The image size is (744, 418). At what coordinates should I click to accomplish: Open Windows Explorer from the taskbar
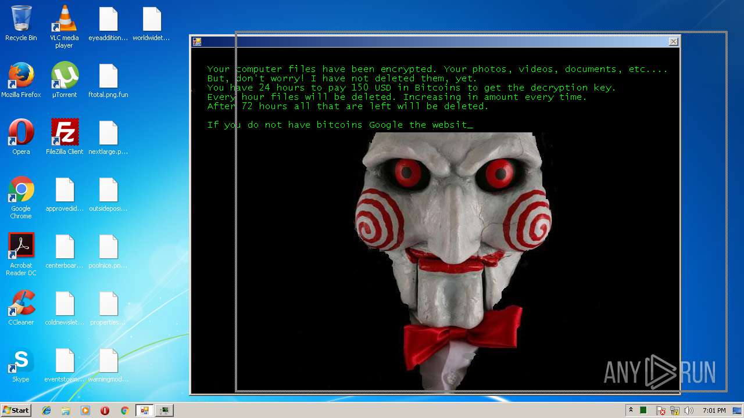click(66, 410)
